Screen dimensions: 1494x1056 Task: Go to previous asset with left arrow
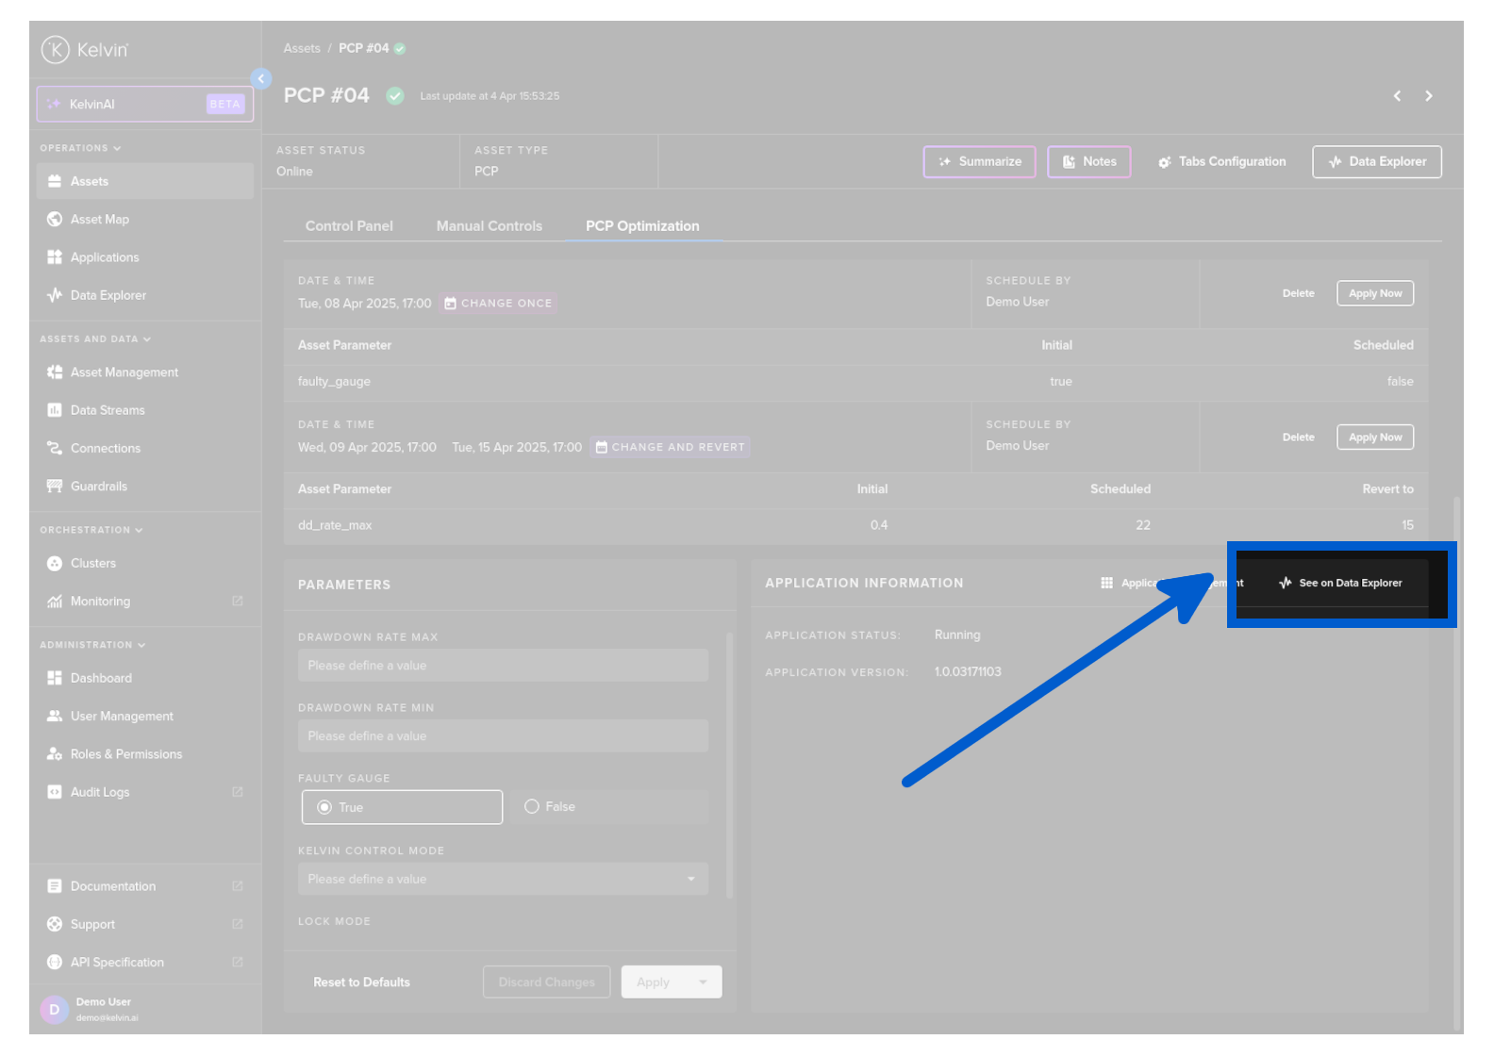click(x=1397, y=96)
